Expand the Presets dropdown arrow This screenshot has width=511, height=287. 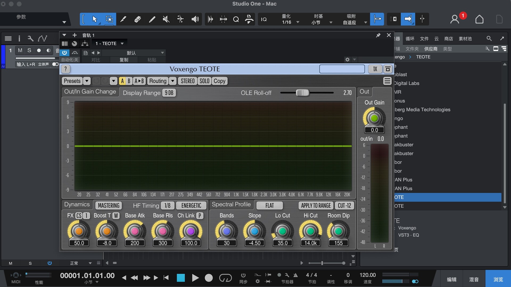pos(87,81)
